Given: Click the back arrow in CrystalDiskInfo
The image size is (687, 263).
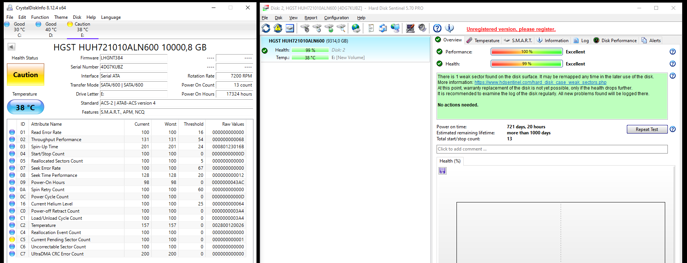Looking at the screenshot, I should coord(11,47).
